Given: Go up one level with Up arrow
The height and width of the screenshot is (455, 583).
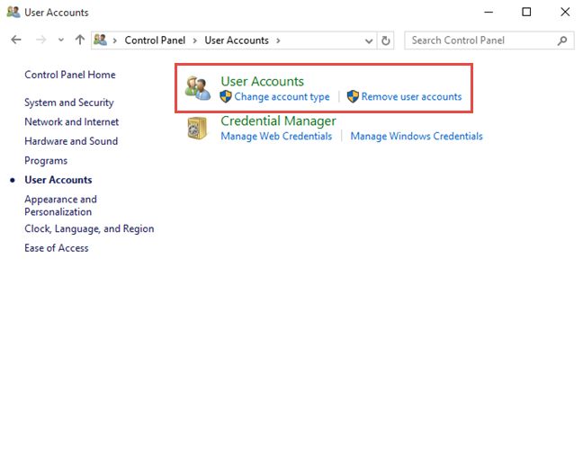Looking at the screenshot, I should coord(79,40).
